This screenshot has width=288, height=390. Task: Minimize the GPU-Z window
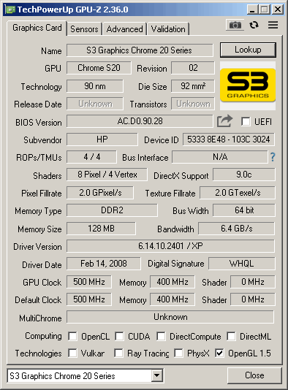tap(252, 9)
